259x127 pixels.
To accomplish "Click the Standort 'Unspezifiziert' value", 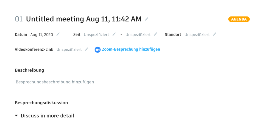I will [197, 35].
